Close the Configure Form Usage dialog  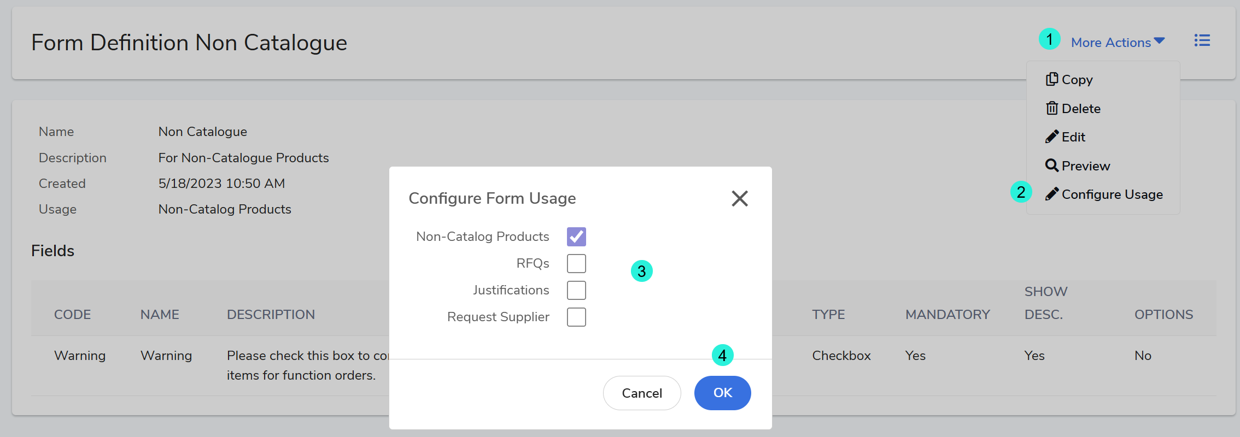(739, 198)
